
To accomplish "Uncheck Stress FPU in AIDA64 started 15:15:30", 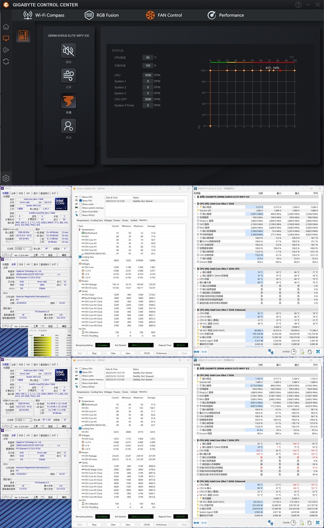I will tap(80, 201).
